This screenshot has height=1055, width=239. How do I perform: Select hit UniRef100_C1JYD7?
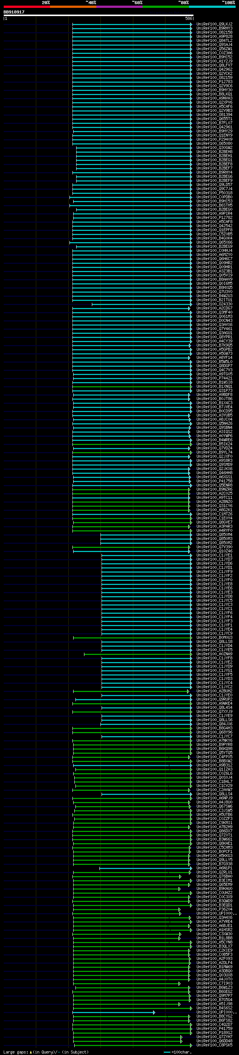pyautogui.click(x=214, y=559)
